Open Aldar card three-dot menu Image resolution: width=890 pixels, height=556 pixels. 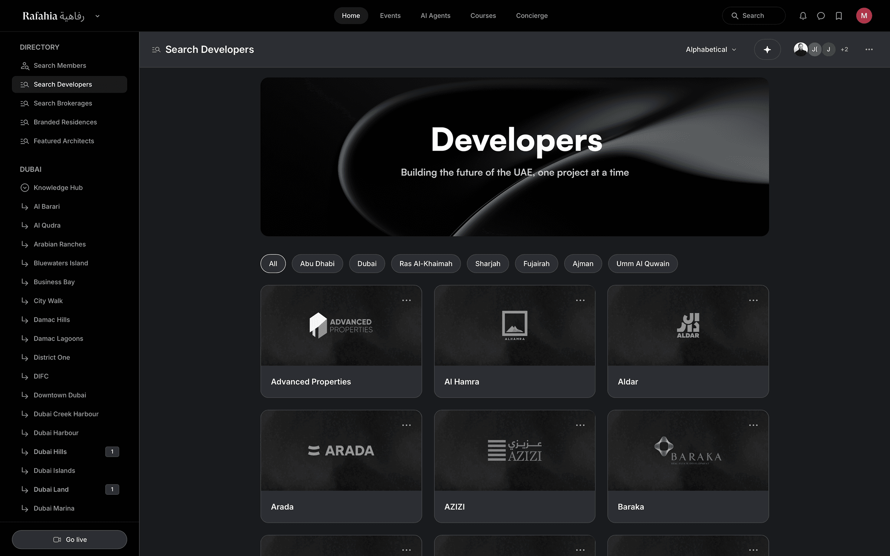pos(753,300)
